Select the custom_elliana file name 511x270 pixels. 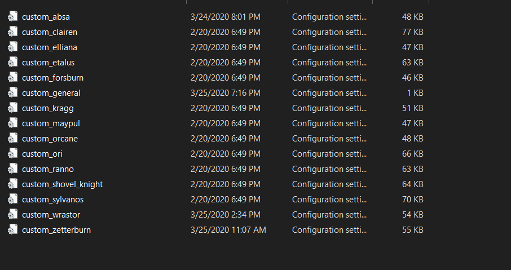click(x=49, y=47)
